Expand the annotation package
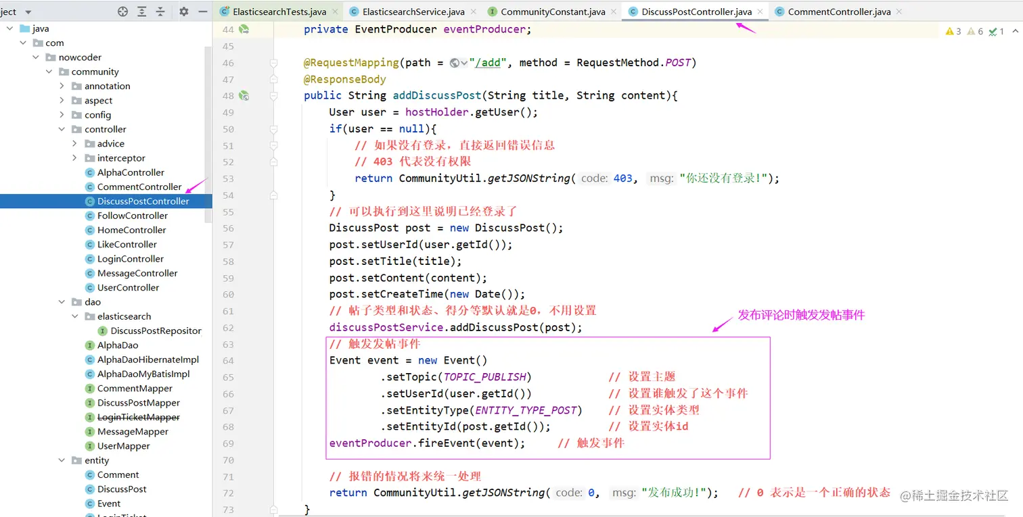Image resolution: width=1023 pixels, height=517 pixels. click(x=62, y=86)
